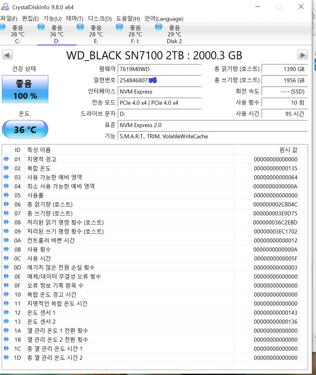Click the transfer mode field PCIe 4.0 x4
This screenshot has height=375, width=316.
[x=159, y=103]
